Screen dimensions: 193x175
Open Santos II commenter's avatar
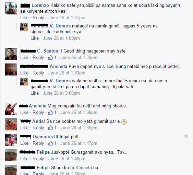coord(11,54)
